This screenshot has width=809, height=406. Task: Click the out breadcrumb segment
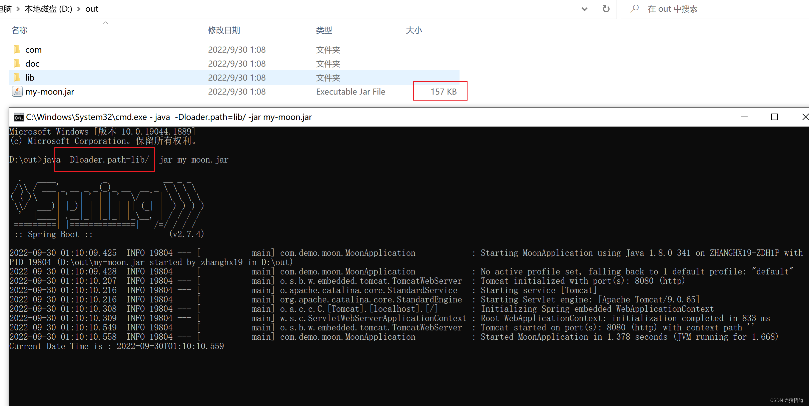tap(92, 9)
